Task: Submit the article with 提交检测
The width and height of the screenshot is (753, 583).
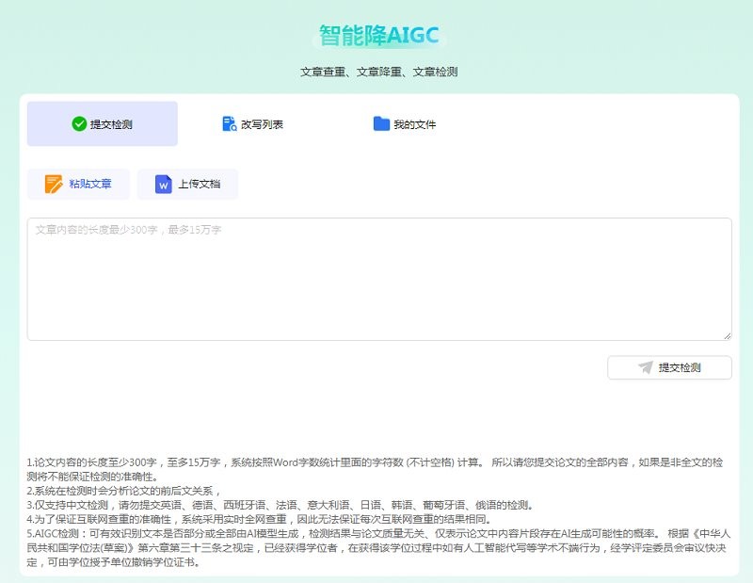Action: click(x=668, y=368)
